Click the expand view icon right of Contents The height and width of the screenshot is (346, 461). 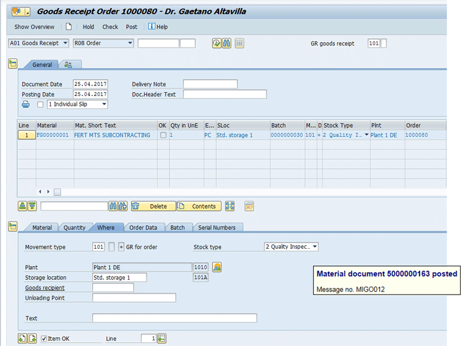pos(230,206)
